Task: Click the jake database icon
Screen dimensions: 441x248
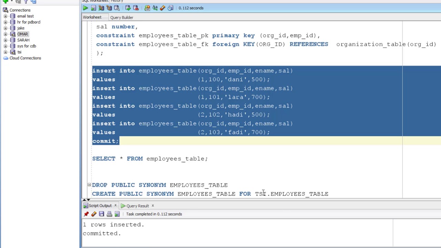Action: [13, 28]
